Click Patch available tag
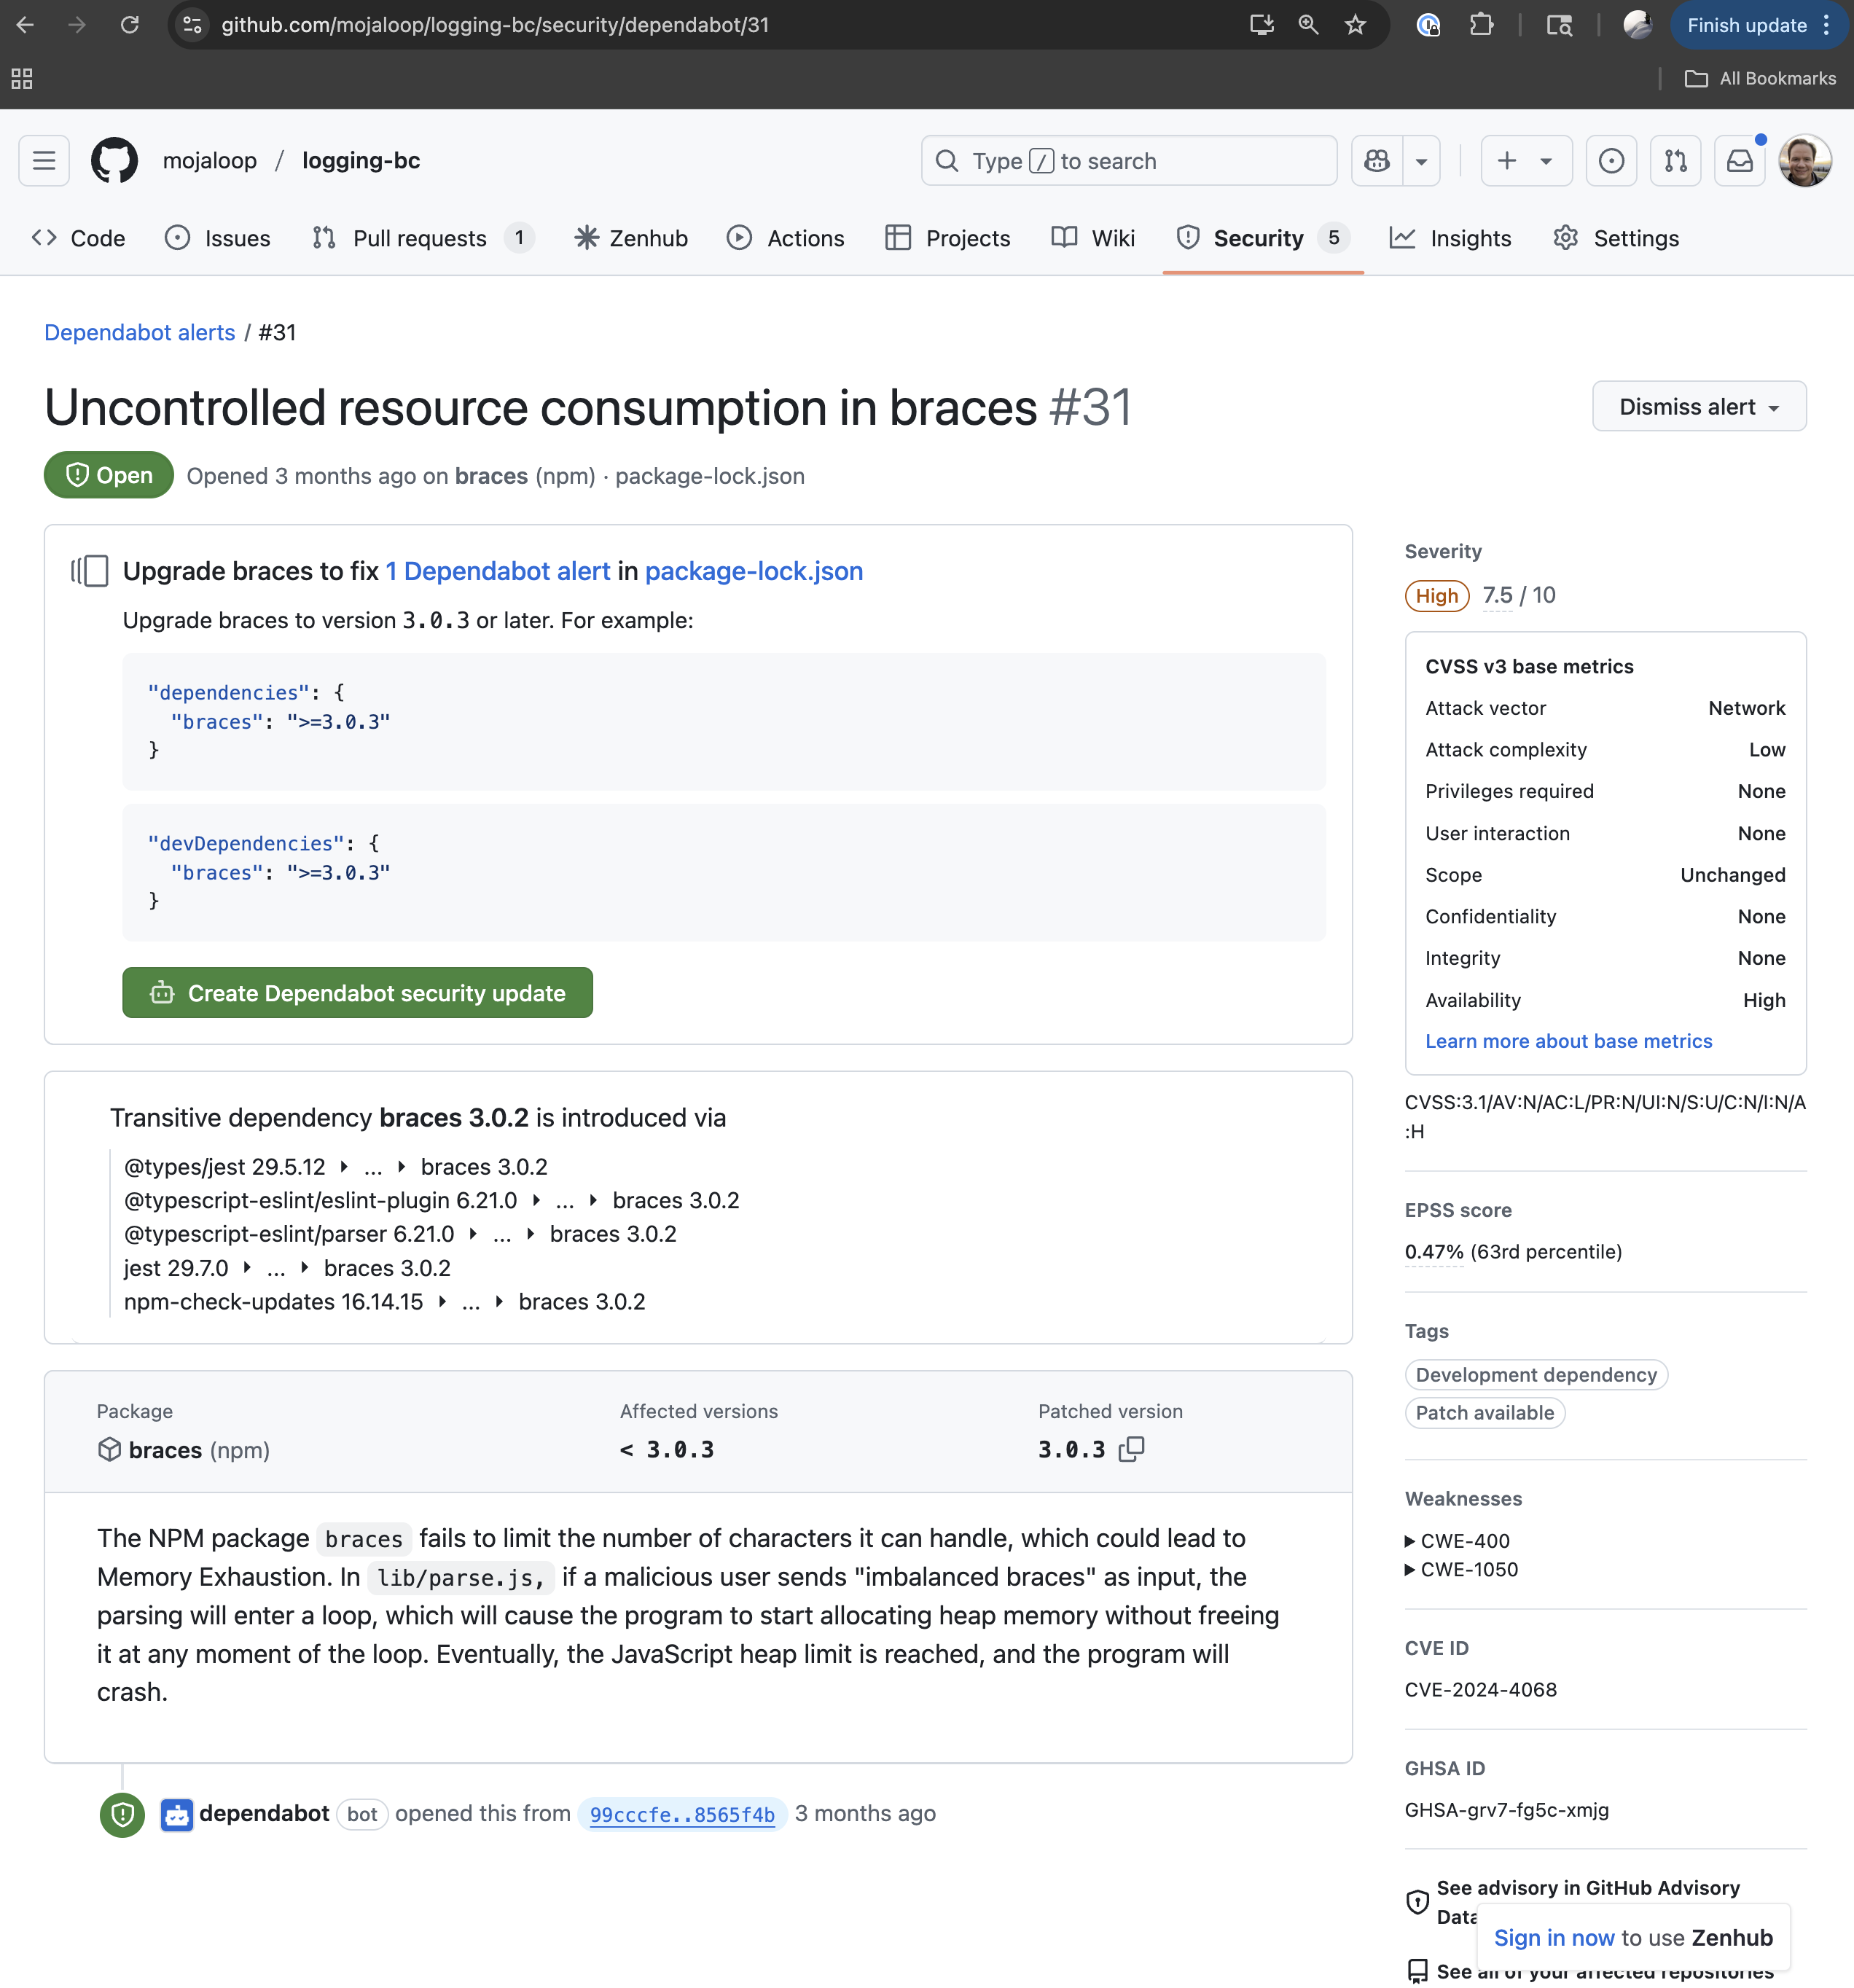Viewport: 1854px width, 1988px height. coord(1484,1413)
